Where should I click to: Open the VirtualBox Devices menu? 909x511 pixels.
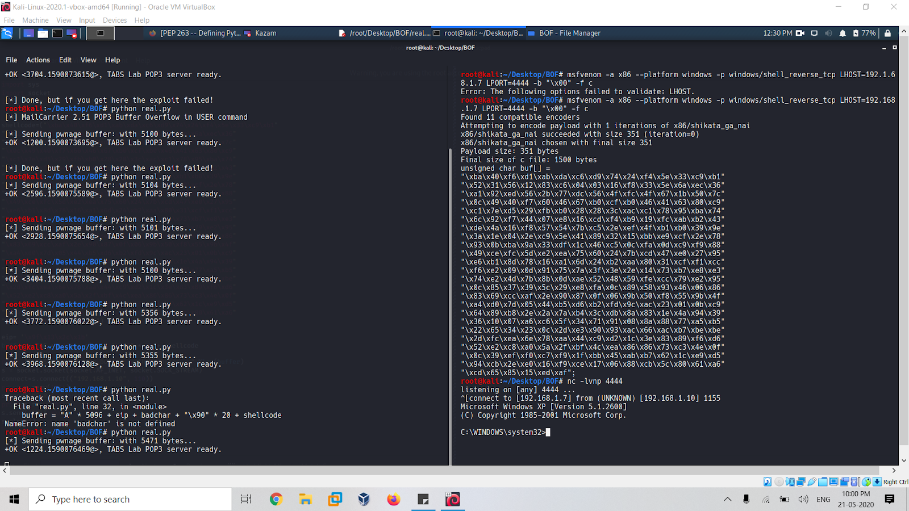pos(115,20)
